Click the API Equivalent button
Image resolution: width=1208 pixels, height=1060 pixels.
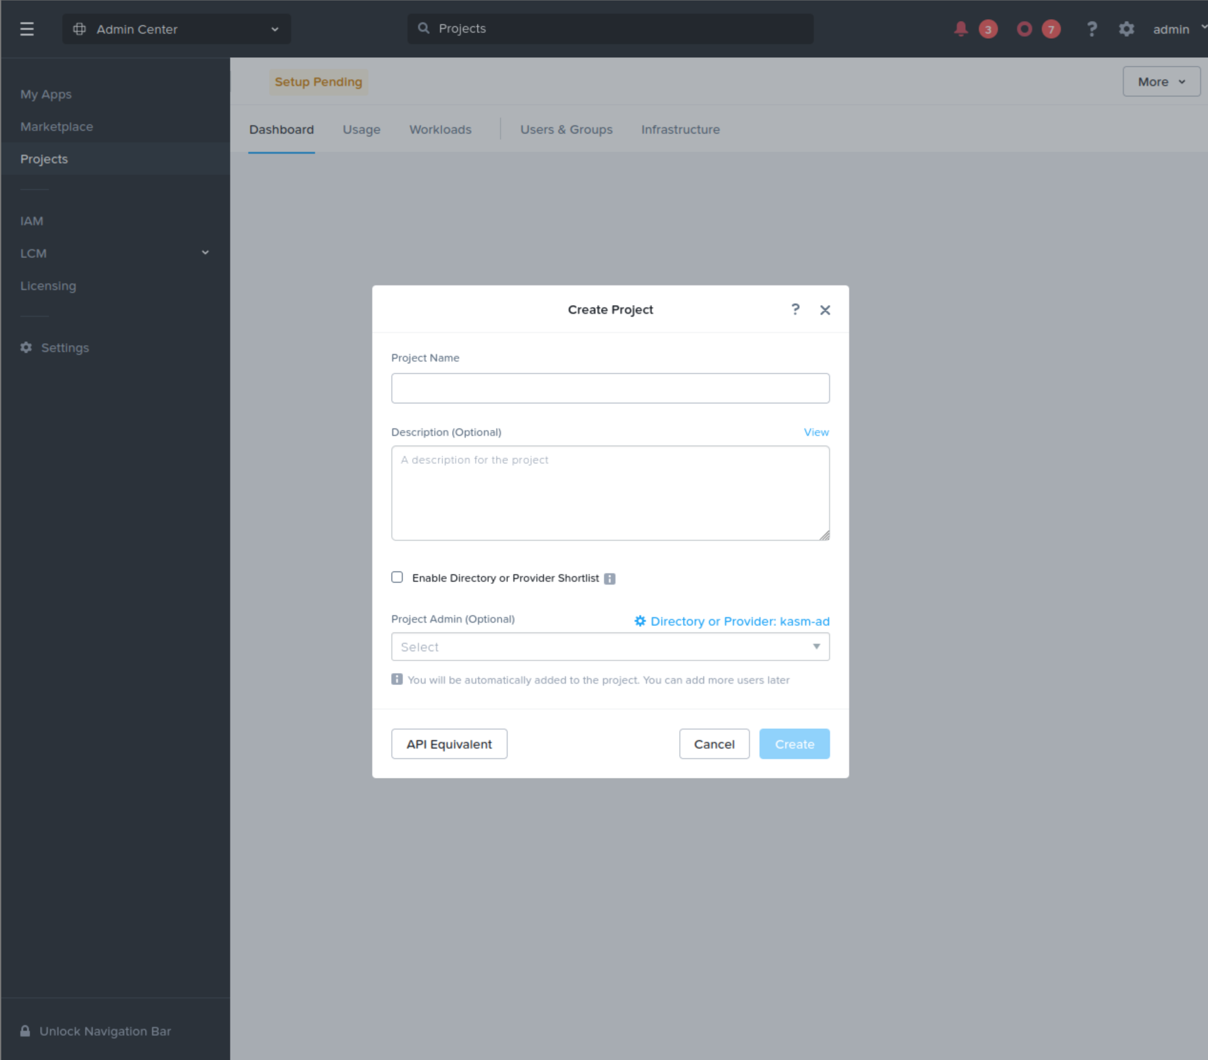click(449, 744)
